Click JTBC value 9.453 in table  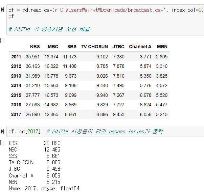click(x=119, y=114)
